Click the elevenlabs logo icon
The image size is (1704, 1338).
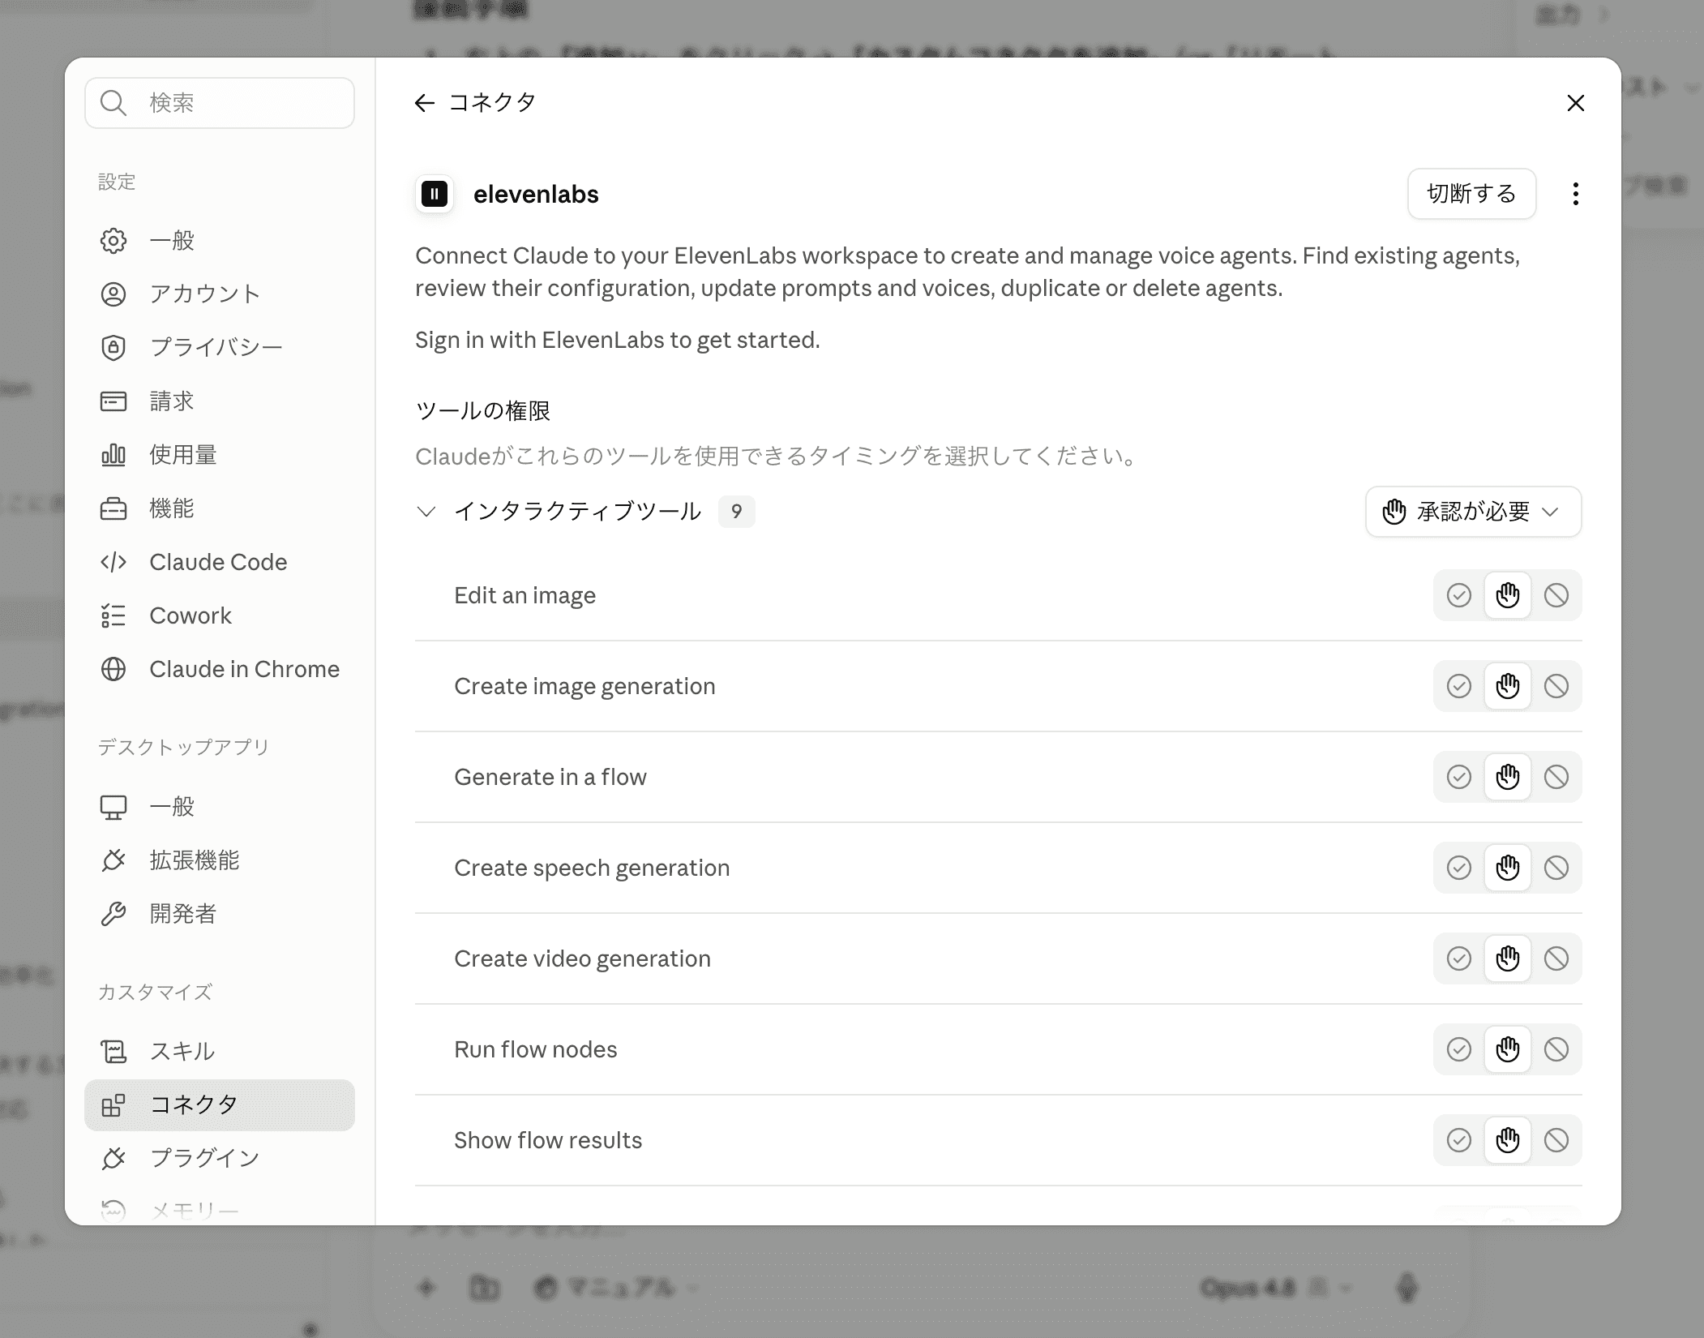tap(435, 194)
